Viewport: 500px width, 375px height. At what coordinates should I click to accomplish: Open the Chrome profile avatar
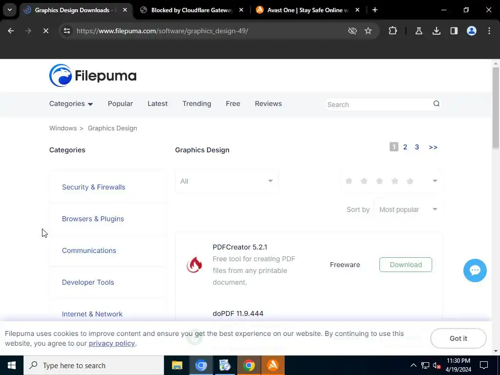pyautogui.click(x=472, y=31)
